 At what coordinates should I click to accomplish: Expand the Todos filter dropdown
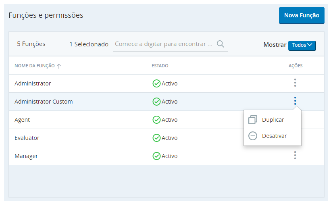click(302, 45)
